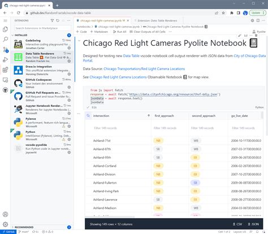Collapse the INSTALLED extensions section
The image size is (268, 234).
tap(12, 35)
